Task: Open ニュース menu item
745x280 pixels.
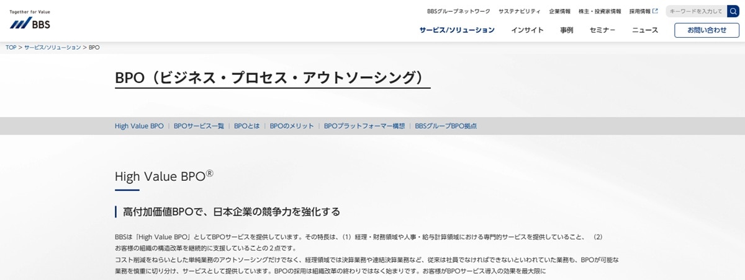Action: (645, 30)
